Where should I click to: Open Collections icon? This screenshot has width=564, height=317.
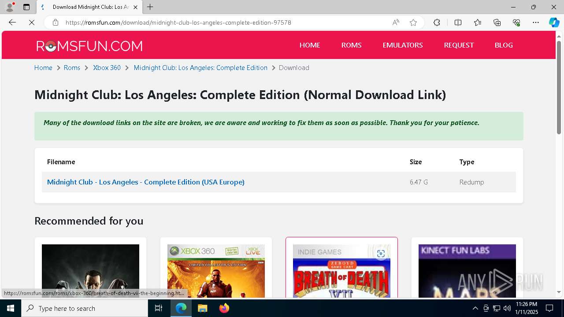point(497,22)
